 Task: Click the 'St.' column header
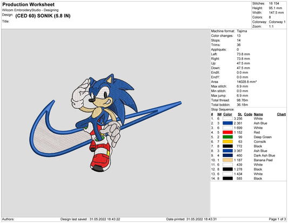(240, 114)
